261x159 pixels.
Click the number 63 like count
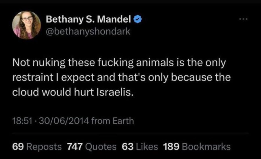click(128, 146)
